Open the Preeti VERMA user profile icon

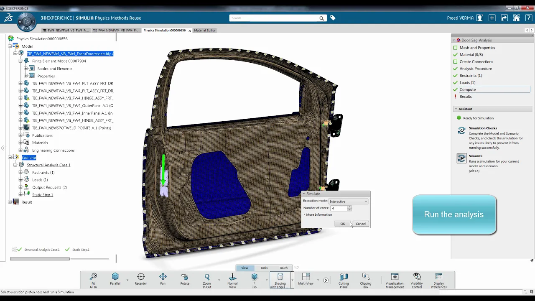tap(480, 18)
